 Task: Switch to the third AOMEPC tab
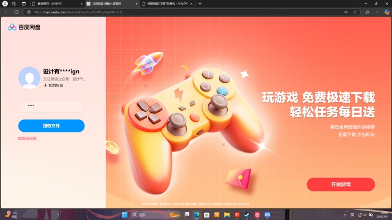point(167,4)
